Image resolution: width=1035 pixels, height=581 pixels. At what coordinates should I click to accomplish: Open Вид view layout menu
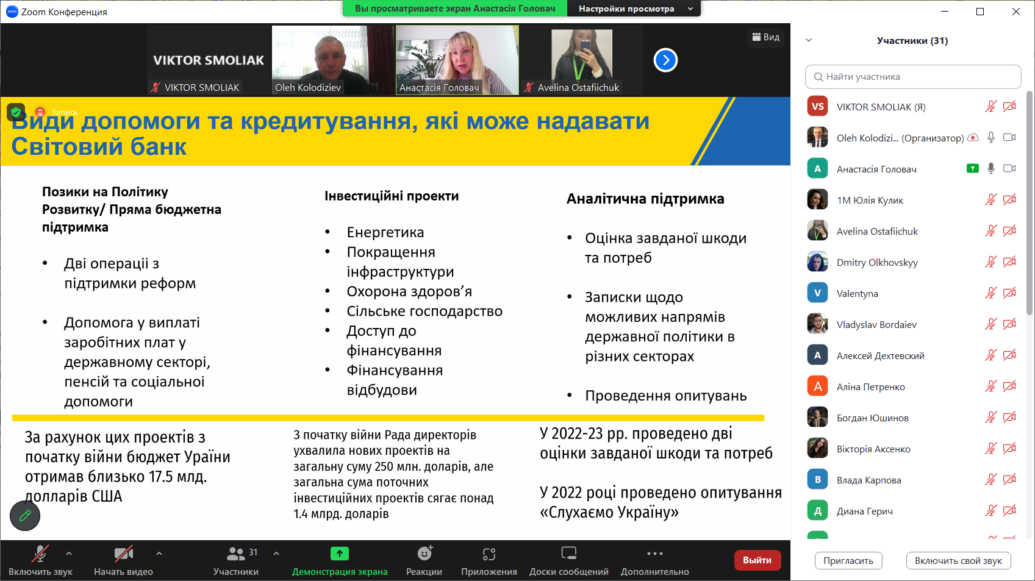pos(766,37)
